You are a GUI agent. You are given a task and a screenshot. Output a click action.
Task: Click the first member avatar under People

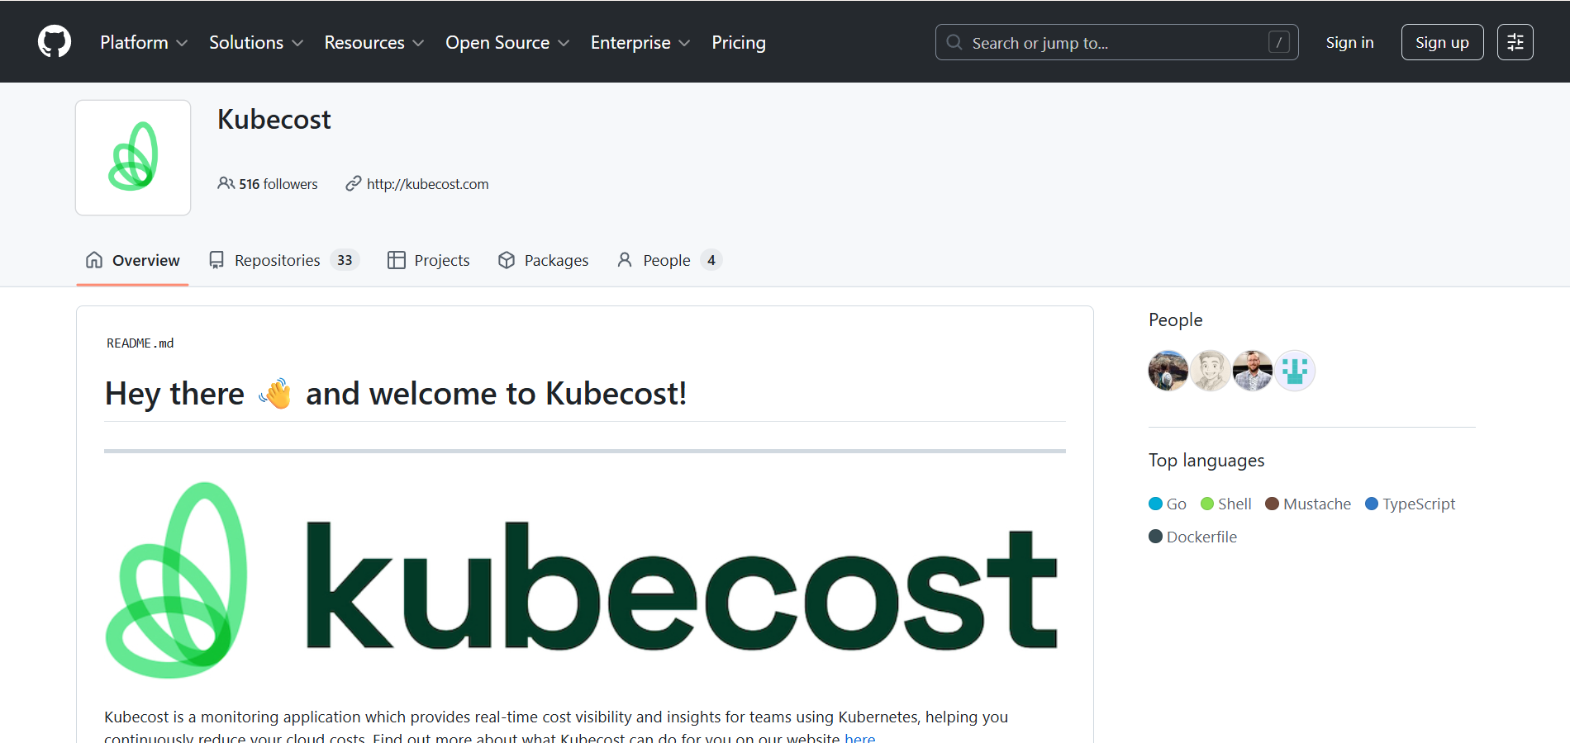(1168, 371)
